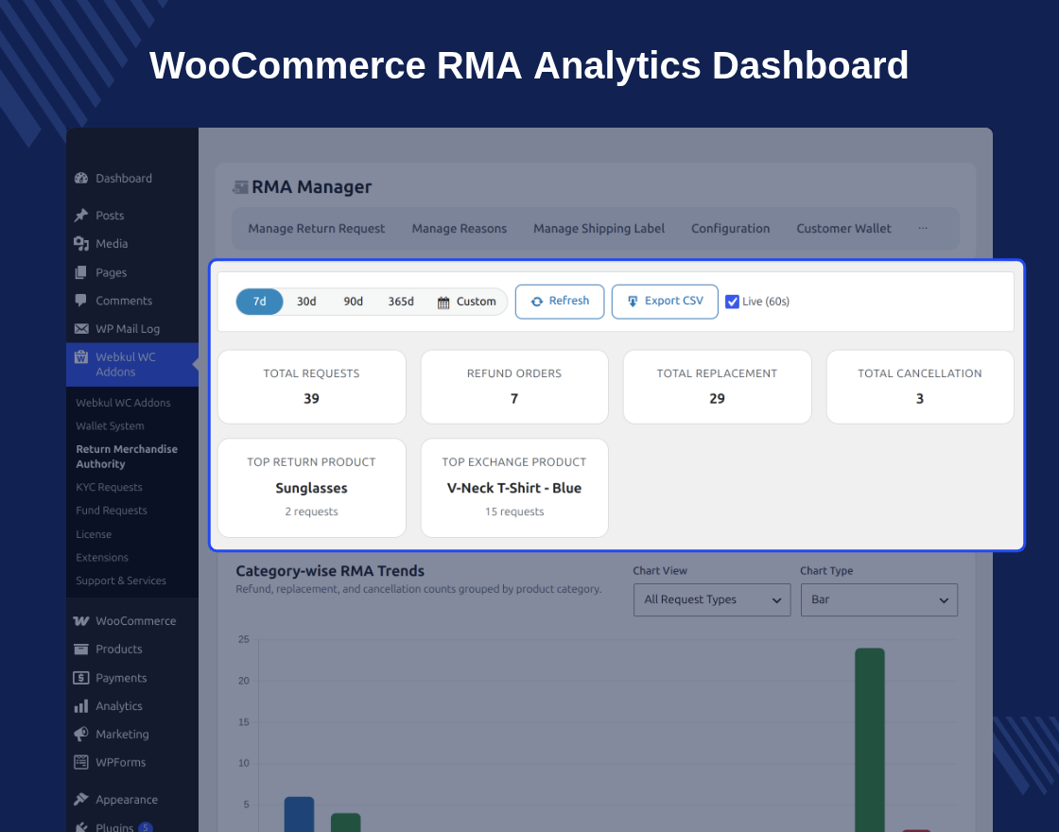Click the Export CSV button
1059x832 pixels.
click(665, 302)
